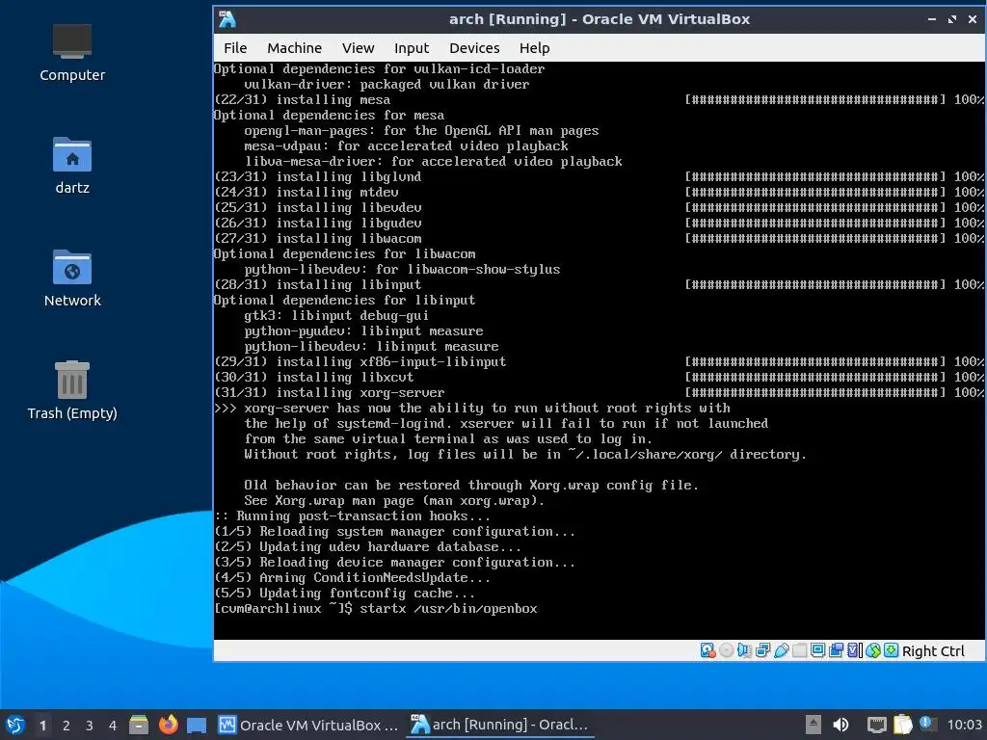The height and width of the screenshot is (740, 987).
Task: Click the startx /usr/bin/openbox command line
Action: [x=448, y=609]
